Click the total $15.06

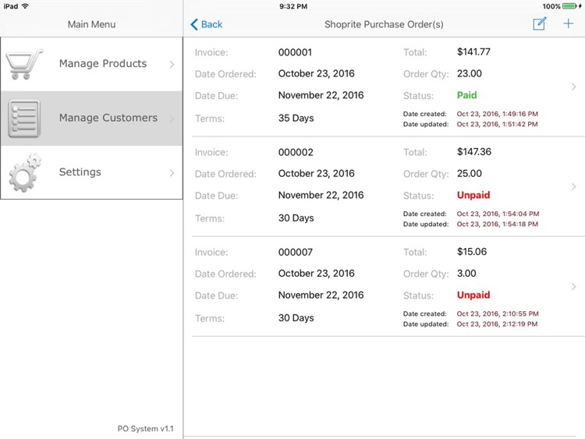472,252
